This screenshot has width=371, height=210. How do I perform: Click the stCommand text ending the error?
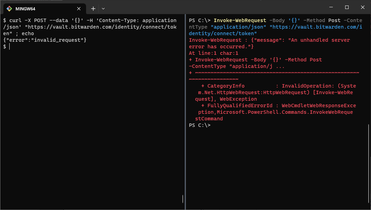[x=209, y=119]
